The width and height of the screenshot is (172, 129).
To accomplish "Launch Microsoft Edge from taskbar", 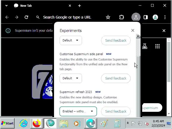I will click(x=90, y=123).
